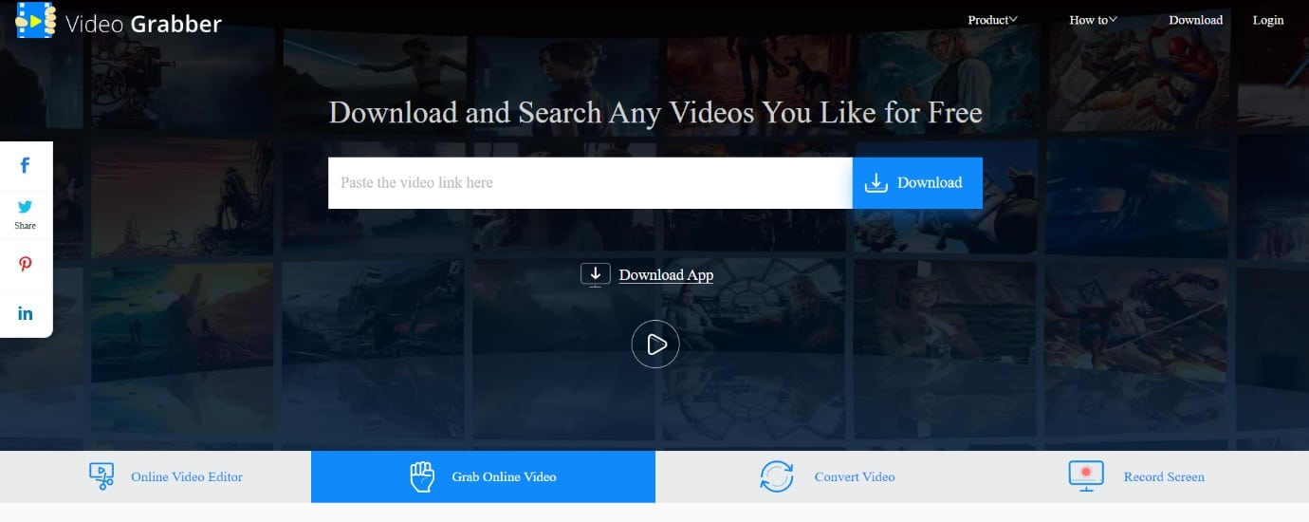Click the Online Video Editor scissors icon
This screenshot has height=522, width=1309.
(101, 476)
